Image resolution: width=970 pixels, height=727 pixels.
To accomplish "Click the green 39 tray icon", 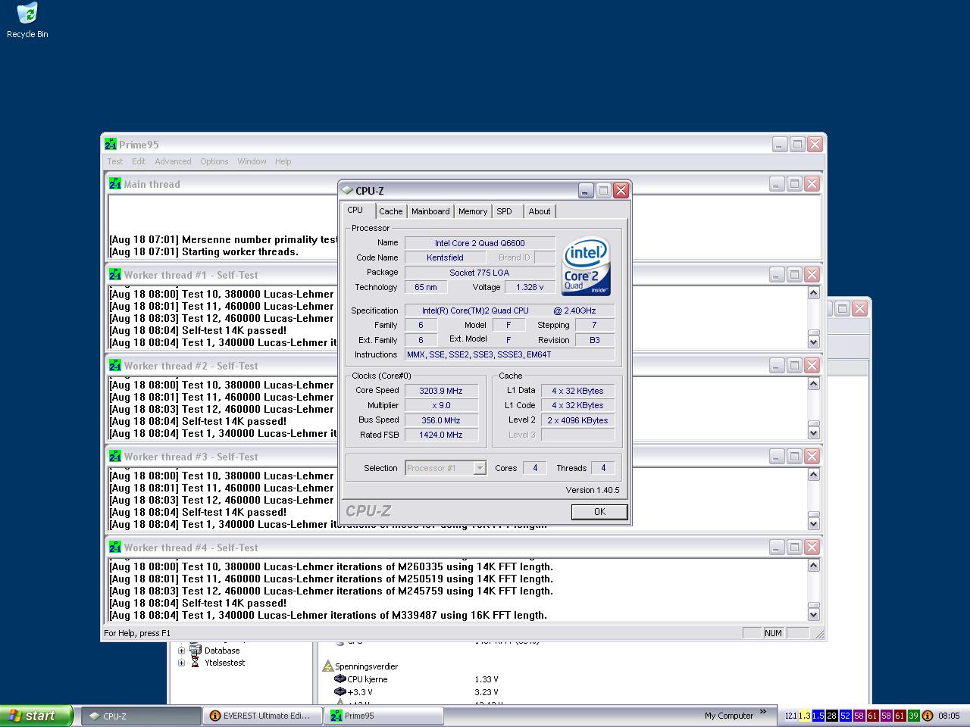I will (x=914, y=716).
